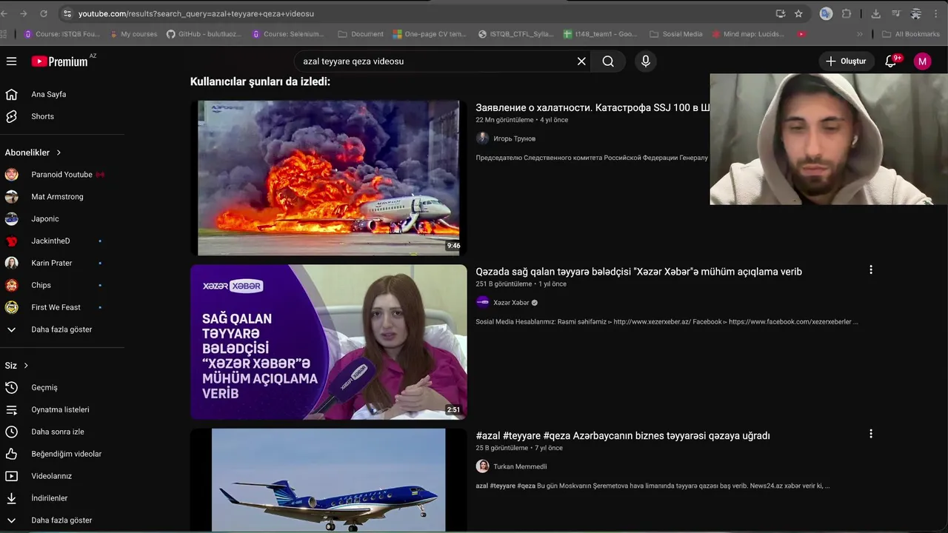The width and height of the screenshot is (948, 533).
Task: Show hidden bookmarks with the double chevron
Action: click(x=859, y=34)
